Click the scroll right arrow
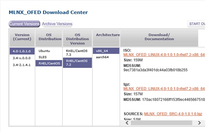The height and width of the screenshot is (132, 215). point(199,123)
